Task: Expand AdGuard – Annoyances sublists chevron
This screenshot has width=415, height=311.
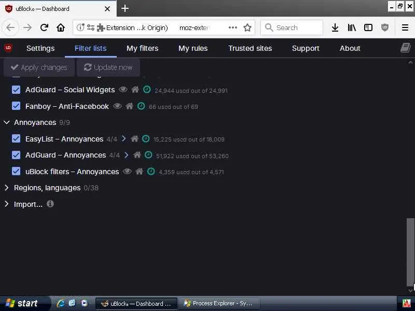Action: click(126, 155)
